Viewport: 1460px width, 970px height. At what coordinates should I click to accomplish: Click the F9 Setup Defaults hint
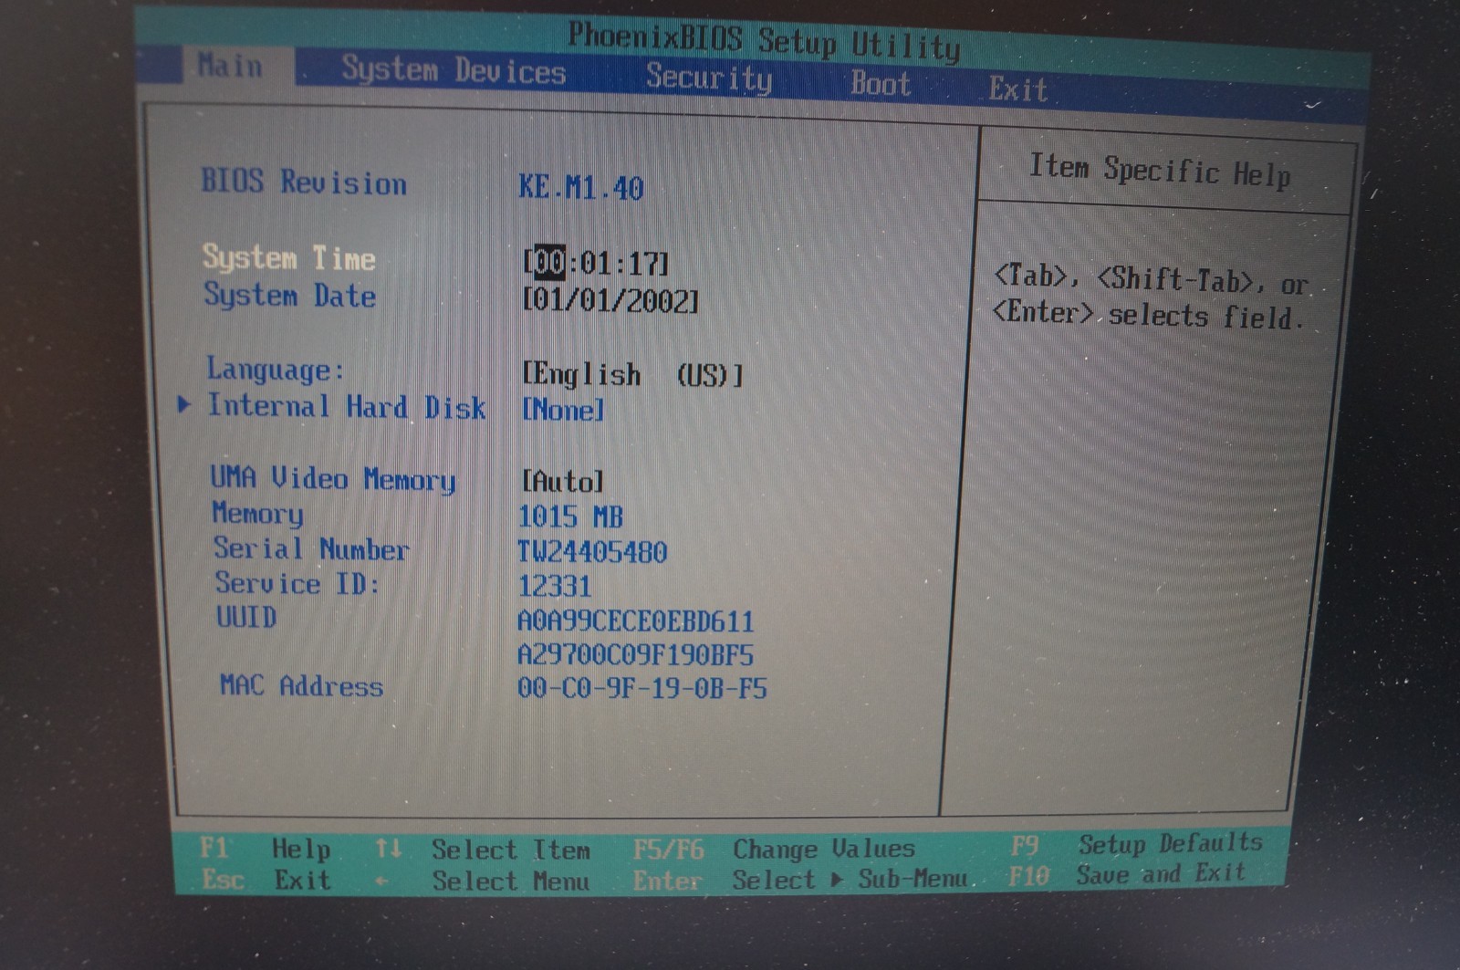pyautogui.click(x=1137, y=844)
